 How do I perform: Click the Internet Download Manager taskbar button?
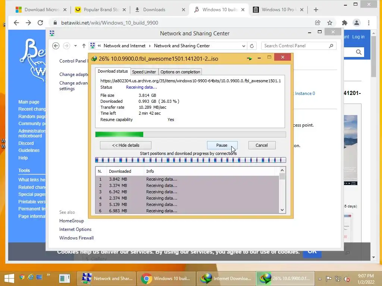[x=226, y=278]
